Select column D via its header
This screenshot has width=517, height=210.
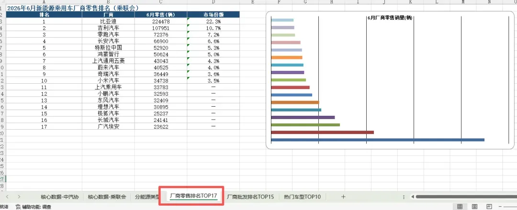tap(214, 2)
